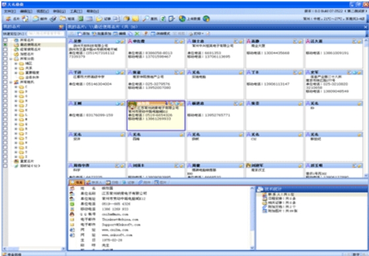369x256 pixels.
Task: Open the 邮件 mail toolbar icon
Action: click(36, 18)
